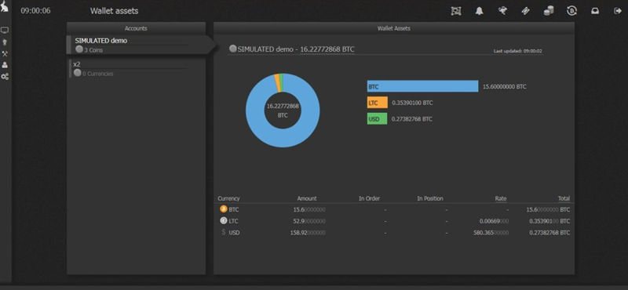Open the user profile icon in sidebar

[5, 65]
